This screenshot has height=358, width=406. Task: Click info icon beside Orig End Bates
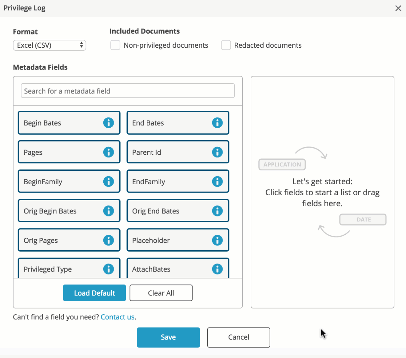(x=217, y=211)
